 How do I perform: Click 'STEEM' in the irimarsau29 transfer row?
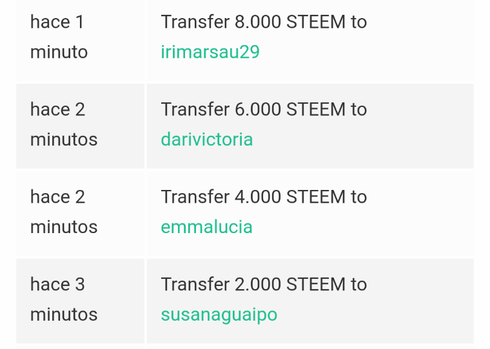(316, 22)
